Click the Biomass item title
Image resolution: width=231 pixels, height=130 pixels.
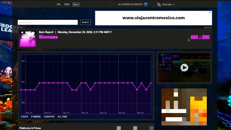click(48, 37)
